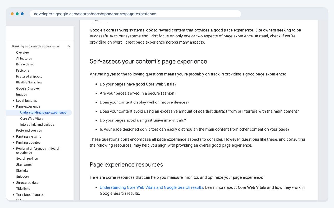
Task: Open Title links in the sidebar
Action: [x=23, y=189]
